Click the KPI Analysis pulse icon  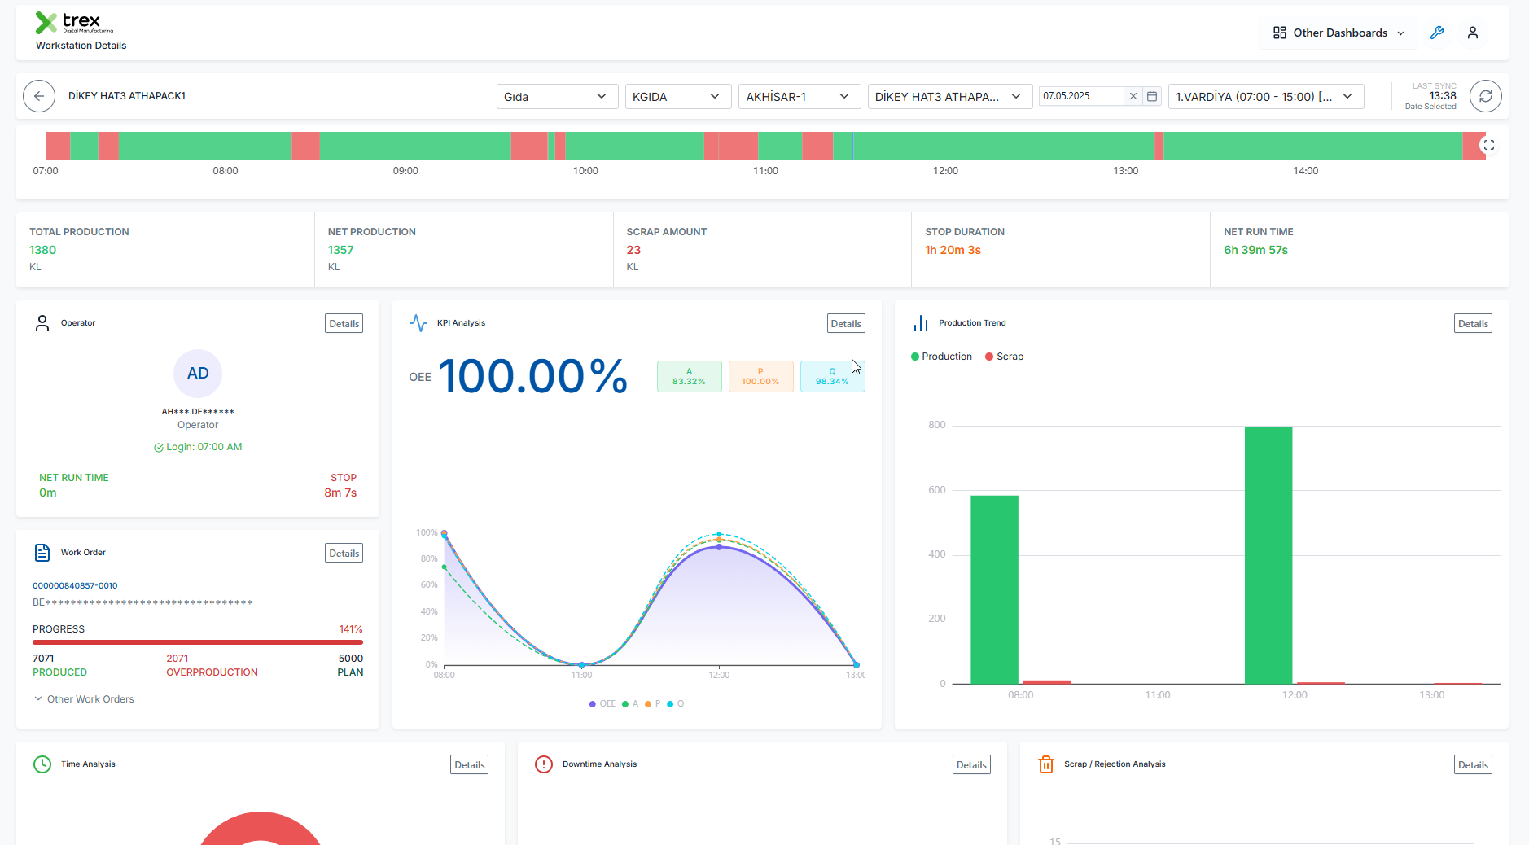click(418, 323)
